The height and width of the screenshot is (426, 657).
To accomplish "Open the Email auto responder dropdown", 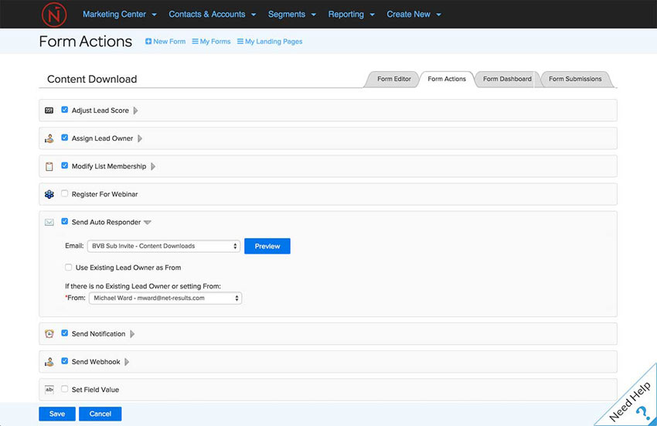I will [164, 246].
